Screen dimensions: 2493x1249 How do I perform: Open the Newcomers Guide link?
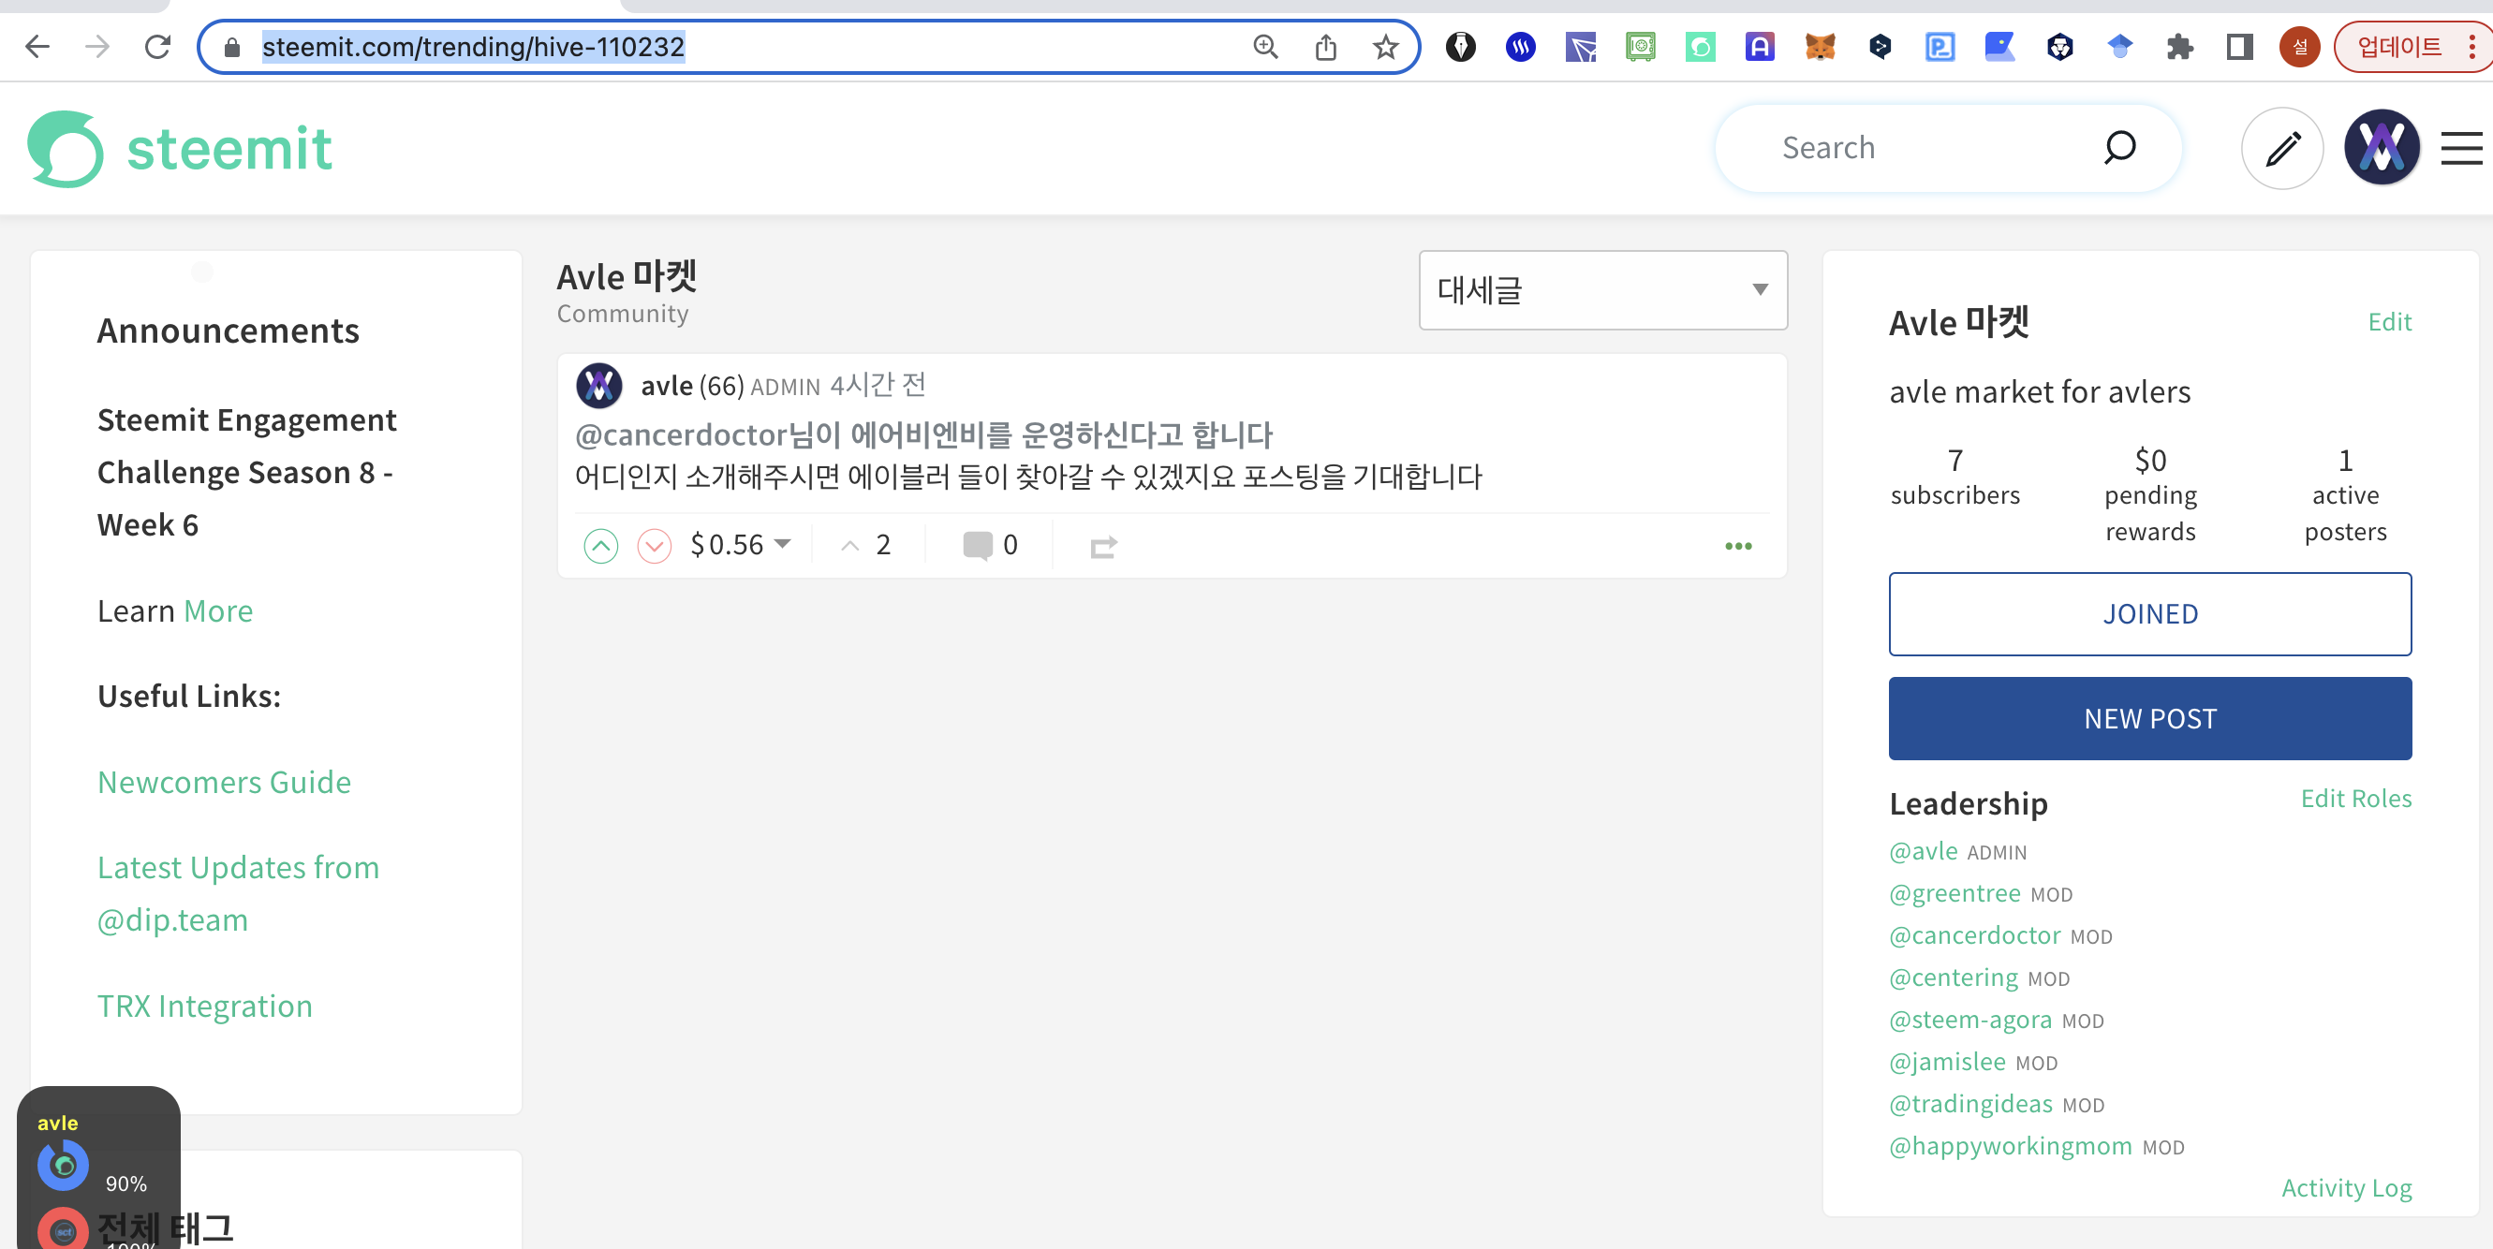(x=224, y=781)
